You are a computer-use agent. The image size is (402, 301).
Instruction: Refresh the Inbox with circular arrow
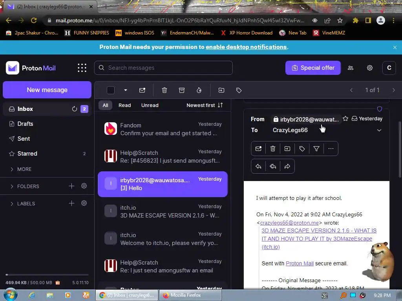[x=74, y=109]
